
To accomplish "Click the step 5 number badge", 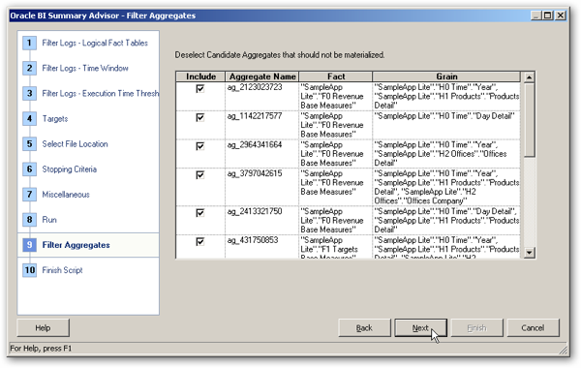I will (x=30, y=143).
